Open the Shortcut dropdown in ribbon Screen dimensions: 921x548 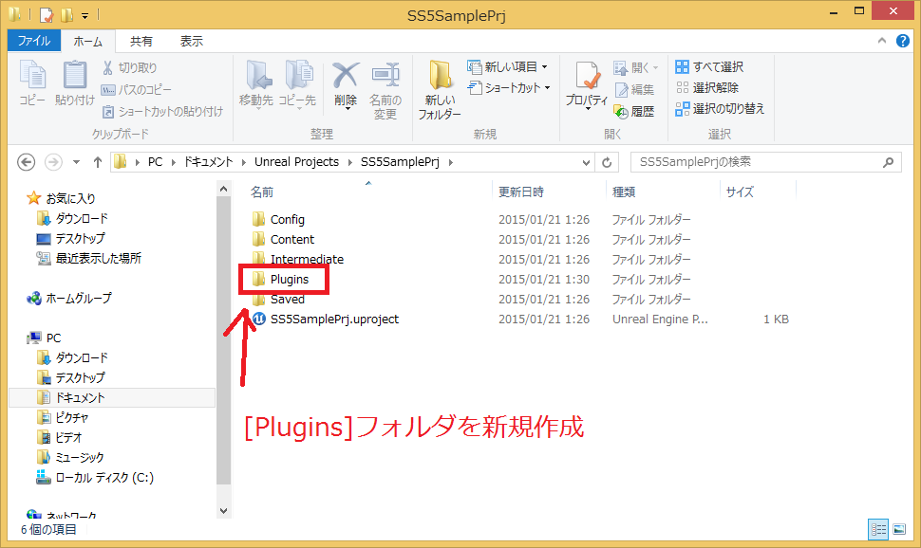[509, 88]
